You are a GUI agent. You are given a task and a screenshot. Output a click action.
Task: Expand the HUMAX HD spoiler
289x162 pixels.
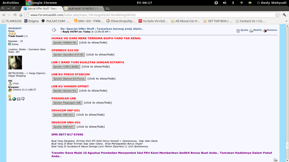(x=65, y=43)
